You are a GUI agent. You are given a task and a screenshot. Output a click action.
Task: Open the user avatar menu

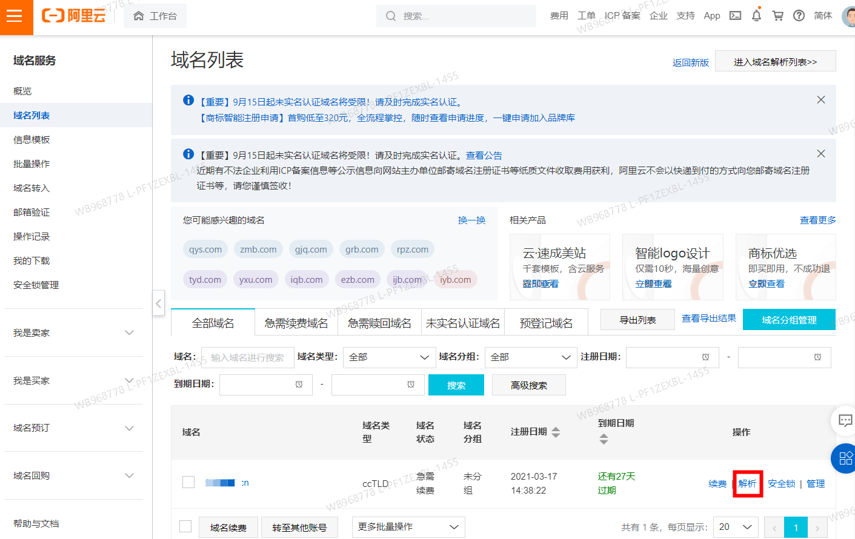coord(848,16)
